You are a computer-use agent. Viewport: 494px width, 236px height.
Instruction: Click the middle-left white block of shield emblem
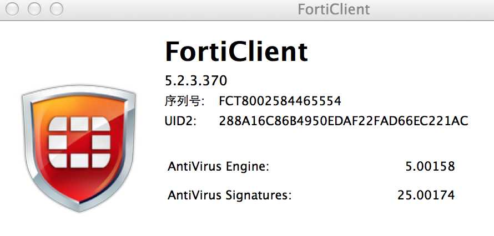[x=58, y=143]
